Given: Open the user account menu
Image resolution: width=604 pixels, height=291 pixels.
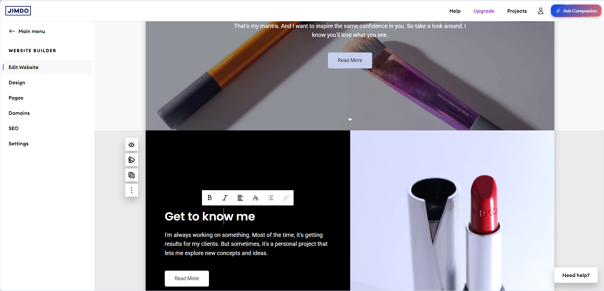Looking at the screenshot, I should [541, 11].
